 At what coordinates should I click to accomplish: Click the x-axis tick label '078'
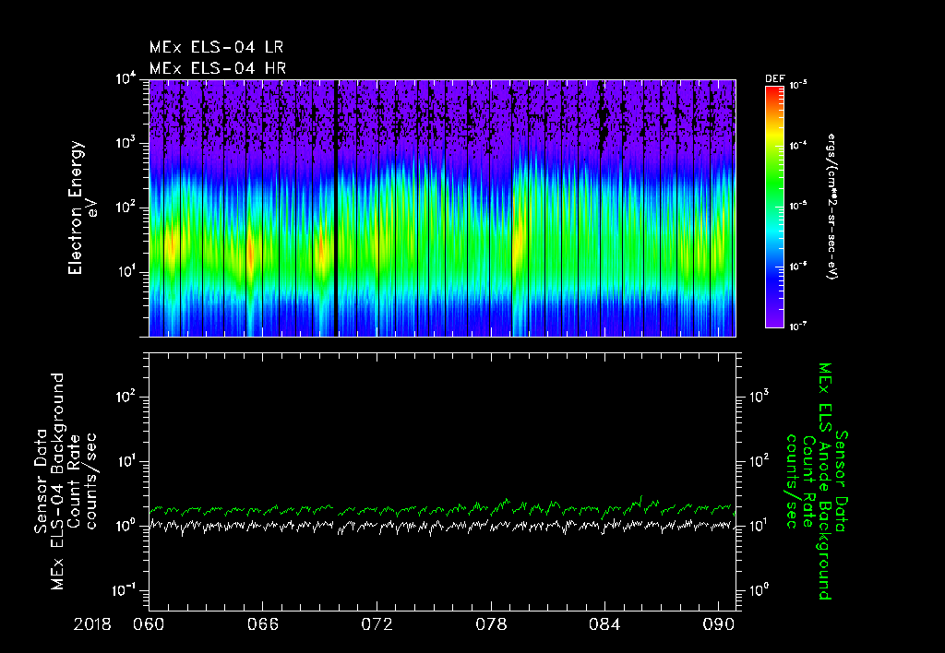491,624
